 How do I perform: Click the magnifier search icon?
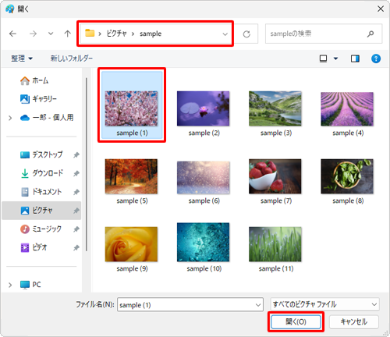click(370, 34)
